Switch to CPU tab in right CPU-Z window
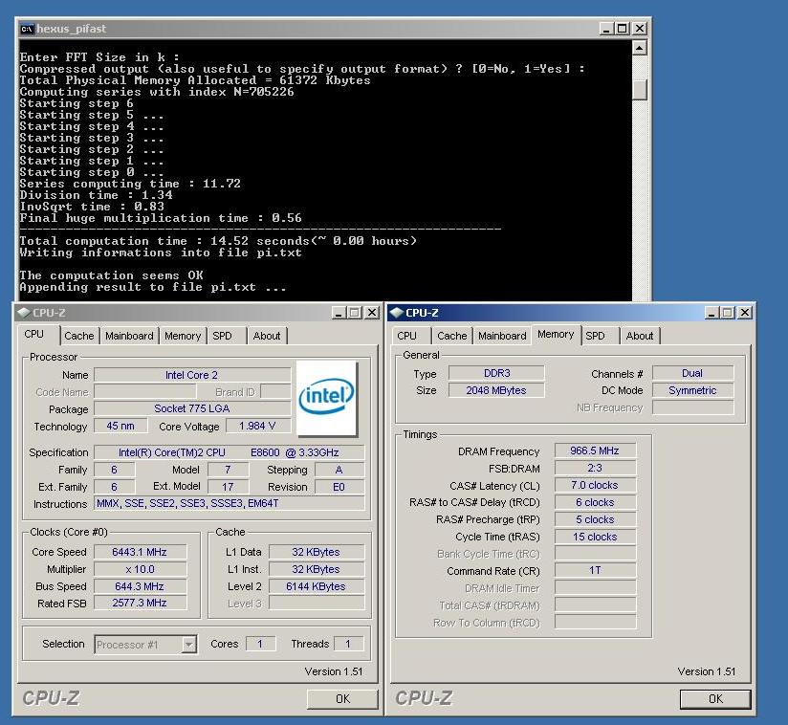Screen dimensions: 788x725 (406, 336)
